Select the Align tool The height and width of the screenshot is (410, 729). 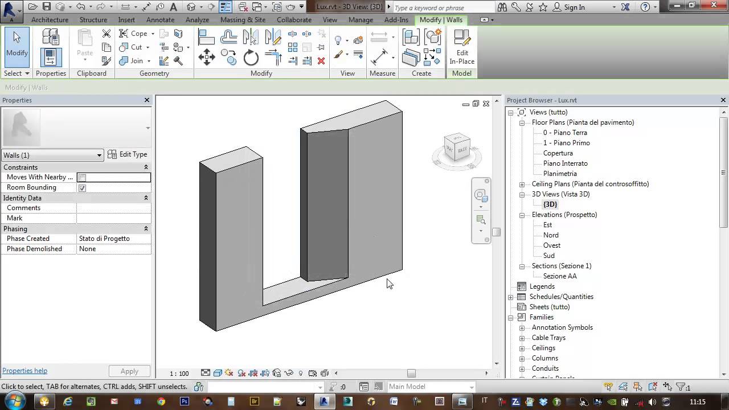click(206, 37)
